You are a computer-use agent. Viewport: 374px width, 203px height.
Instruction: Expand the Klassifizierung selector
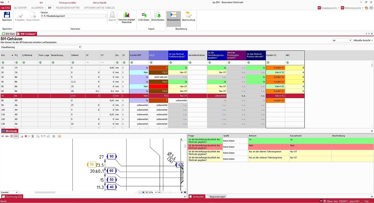coord(80,47)
